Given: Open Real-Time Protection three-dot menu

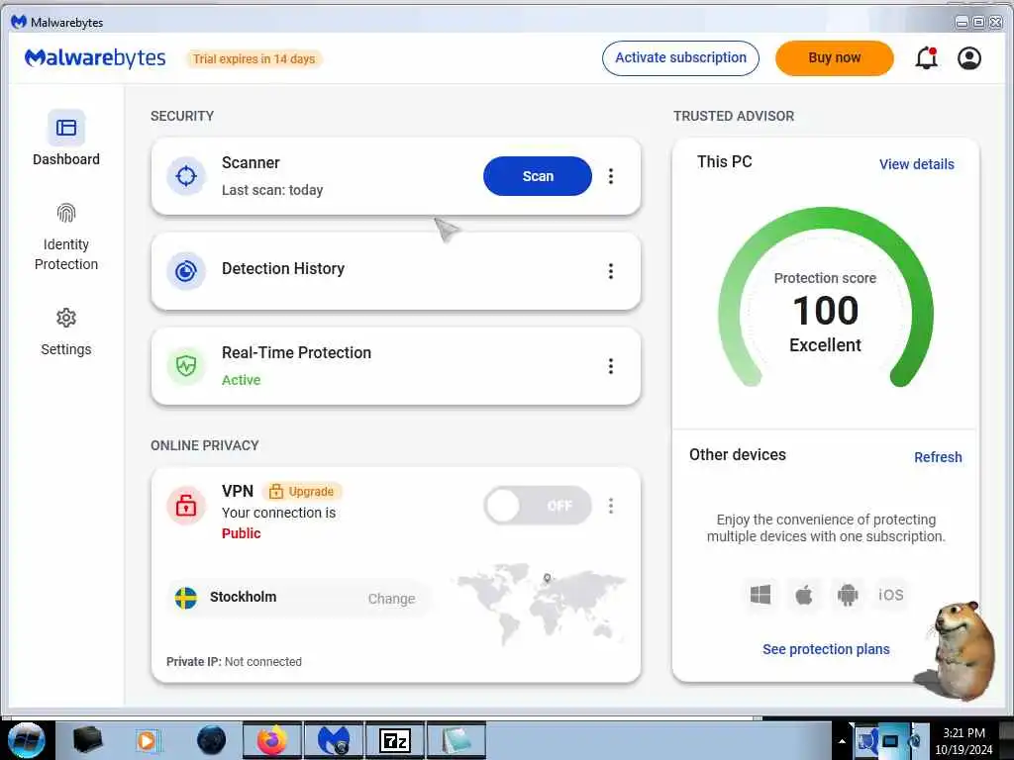Looking at the screenshot, I should (610, 366).
